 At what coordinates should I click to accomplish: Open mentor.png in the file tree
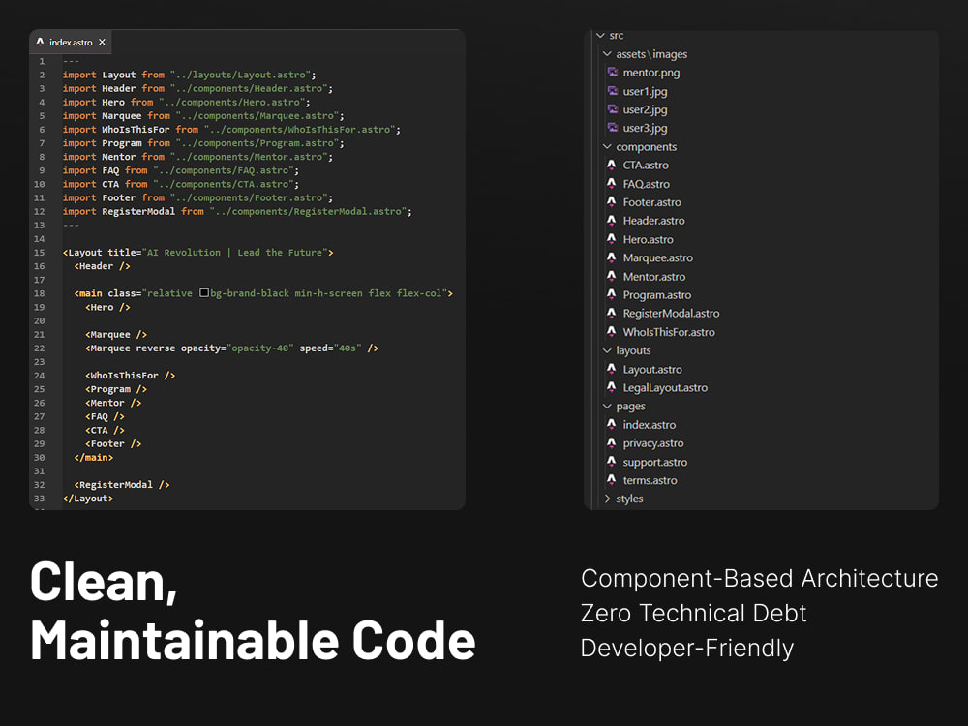tap(651, 73)
